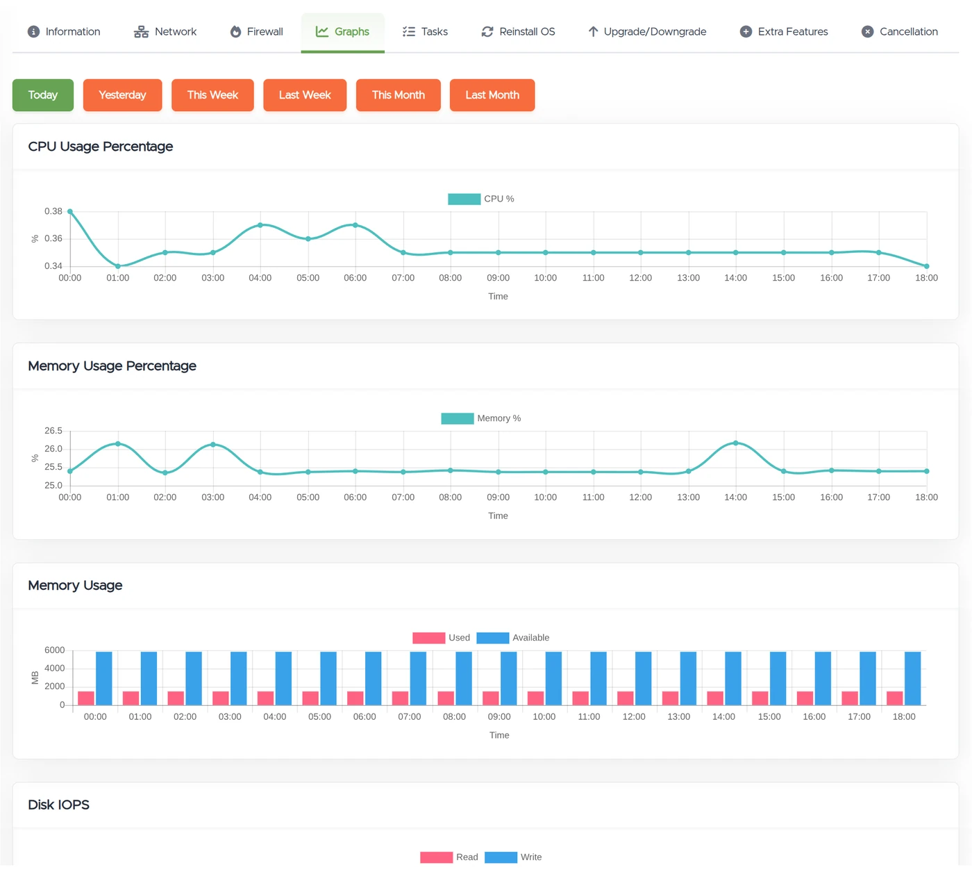
Task: Go to the Tasks tab
Action: (x=425, y=32)
